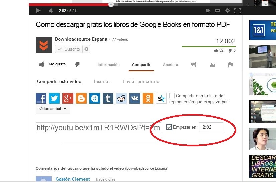This screenshot has width=276, height=182.
Task: Switch to the Insertar sub-tab
Action: pyautogui.click(x=102, y=81)
